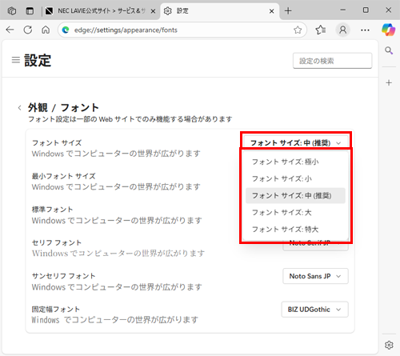Open the workspaces icon in title bar
400x356 pixels.
[12, 11]
